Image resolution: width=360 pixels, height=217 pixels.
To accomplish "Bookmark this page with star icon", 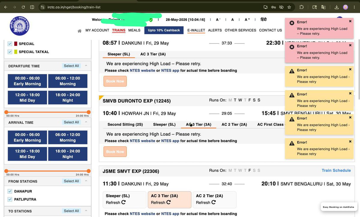I will coord(289,7).
